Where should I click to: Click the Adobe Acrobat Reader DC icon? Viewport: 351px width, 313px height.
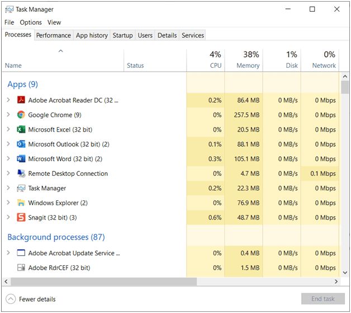[21, 100]
